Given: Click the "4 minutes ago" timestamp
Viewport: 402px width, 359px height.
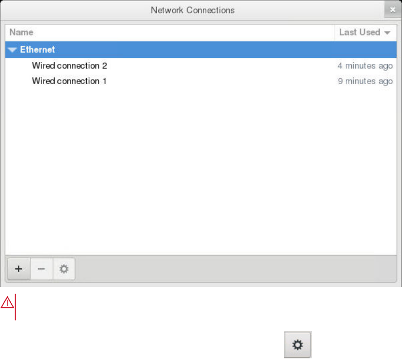Looking at the screenshot, I should pos(365,66).
